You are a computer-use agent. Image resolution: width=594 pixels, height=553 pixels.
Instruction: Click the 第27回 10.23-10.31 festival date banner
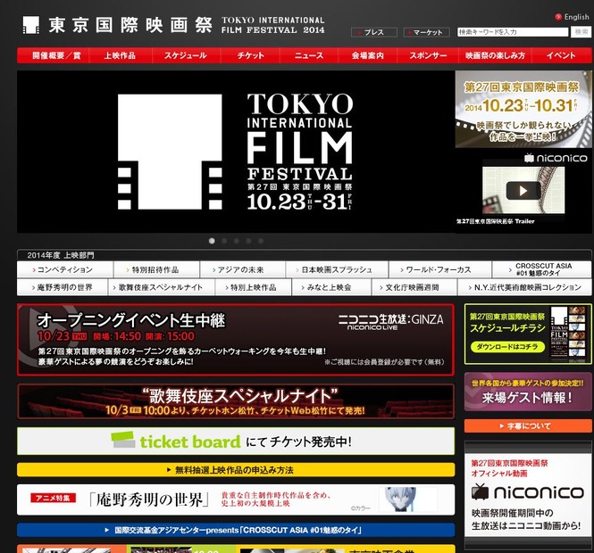(523, 110)
